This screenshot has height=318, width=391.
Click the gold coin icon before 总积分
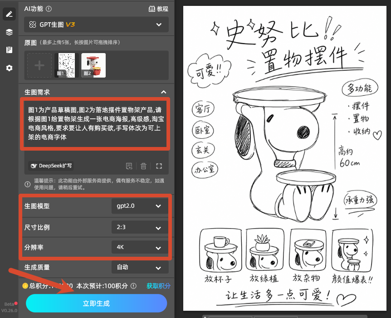(x=25, y=286)
